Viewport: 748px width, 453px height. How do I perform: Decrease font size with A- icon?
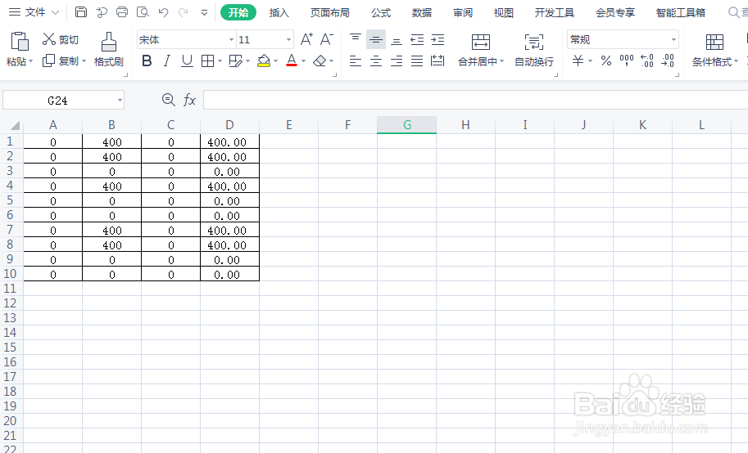[327, 39]
